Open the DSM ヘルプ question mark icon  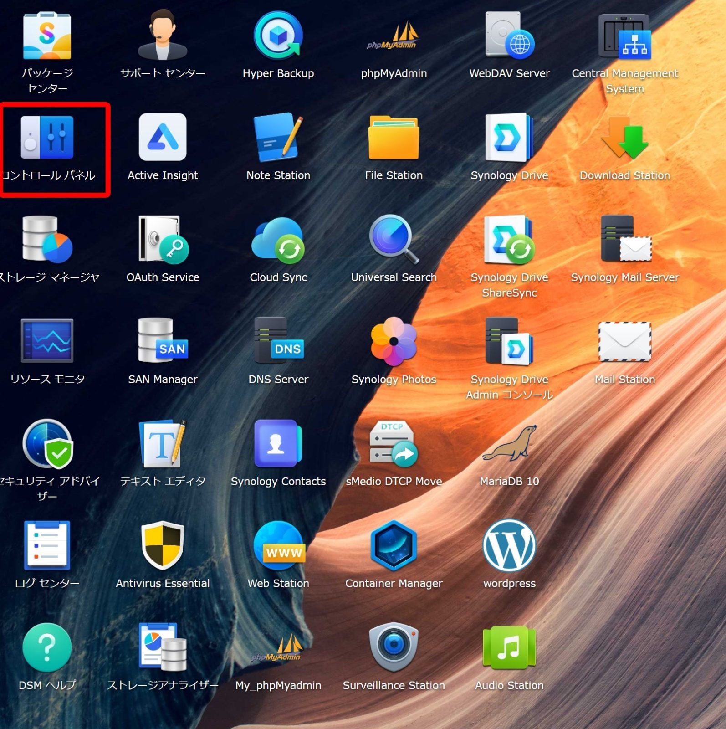click(x=47, y=647)
